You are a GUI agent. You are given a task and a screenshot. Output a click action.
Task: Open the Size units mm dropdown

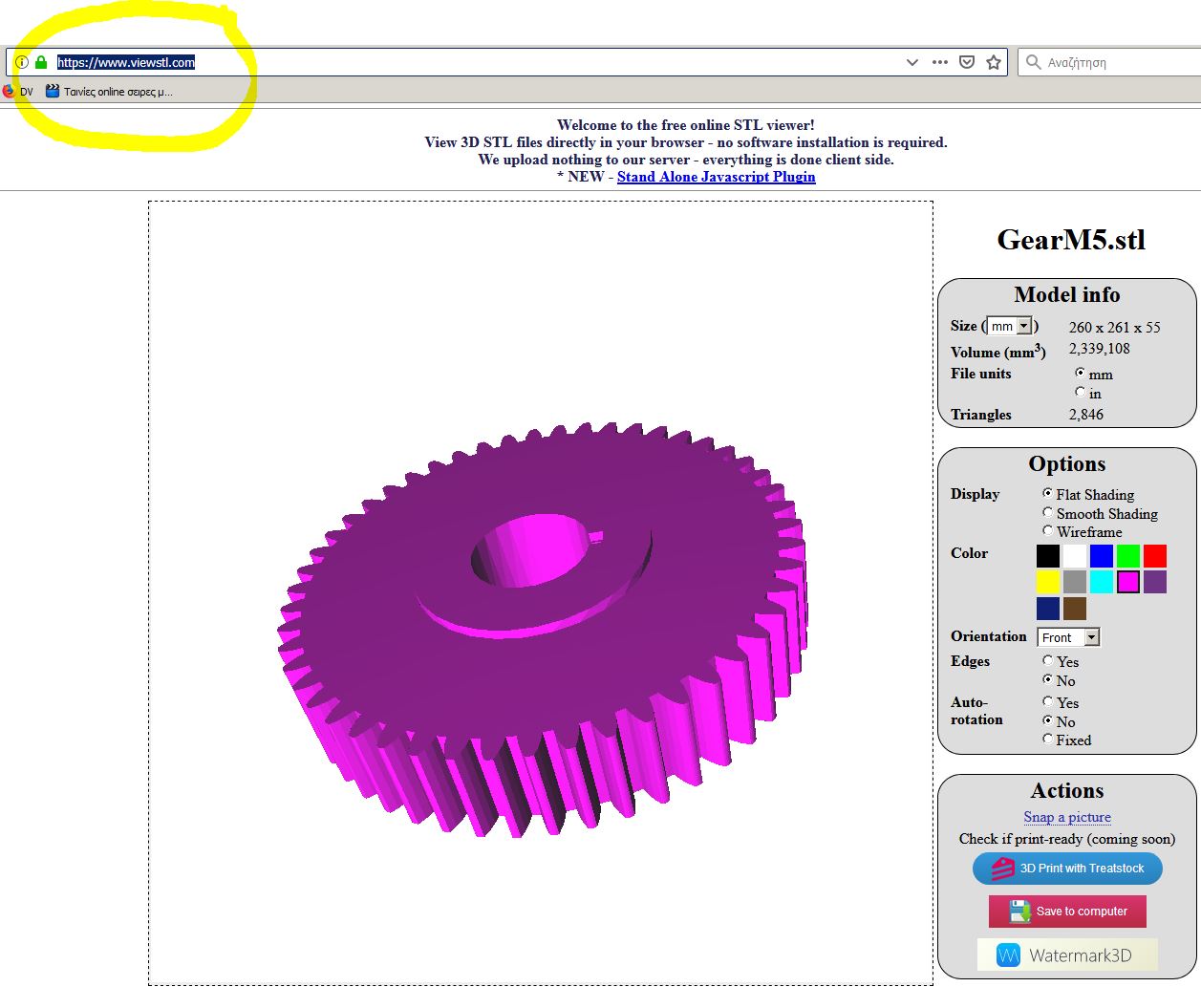[1009, 326]
